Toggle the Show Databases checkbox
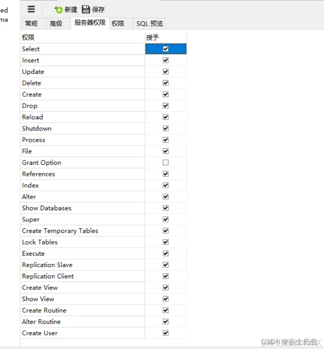Screen dimensions: 324x349 pos(166,208)
